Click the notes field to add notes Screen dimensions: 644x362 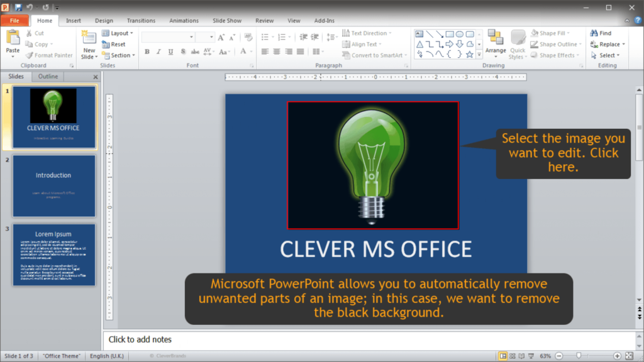click(x=369, y=339)
